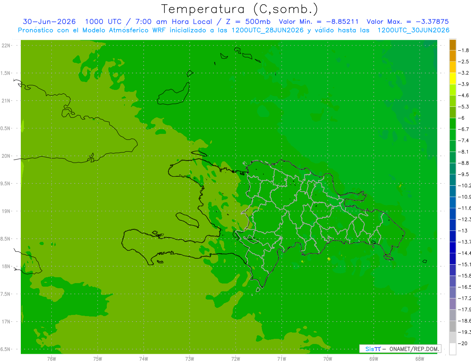This screenshot has width=471, height=364.
Task: Click the 68W longitude axis label
Action: (x=420, y=359)
